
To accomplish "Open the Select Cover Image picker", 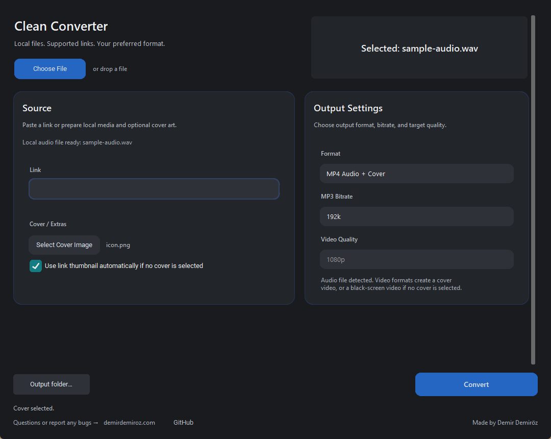I will 64,245.
